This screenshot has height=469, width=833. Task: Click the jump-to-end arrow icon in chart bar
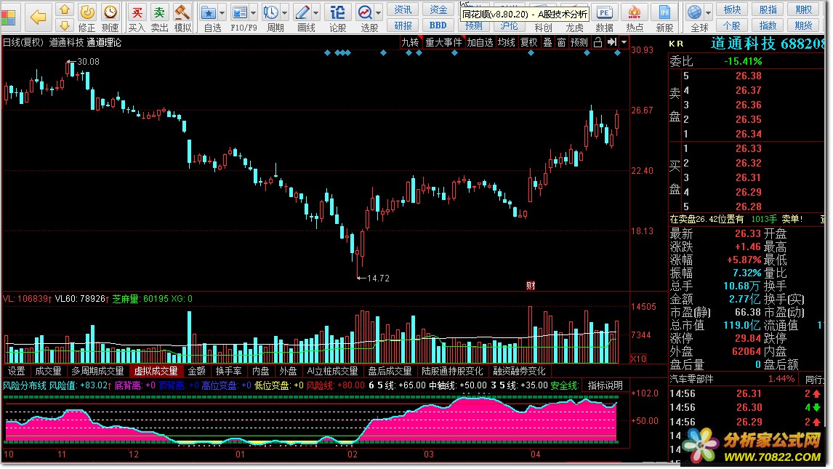(612, 42)
